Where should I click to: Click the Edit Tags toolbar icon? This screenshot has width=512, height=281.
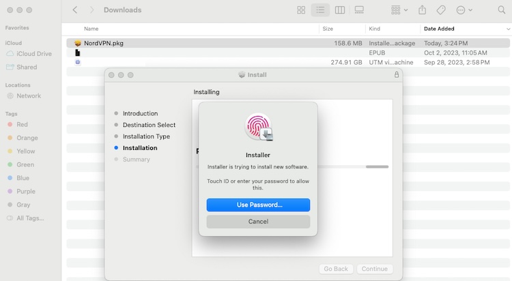tap(441, 10)
